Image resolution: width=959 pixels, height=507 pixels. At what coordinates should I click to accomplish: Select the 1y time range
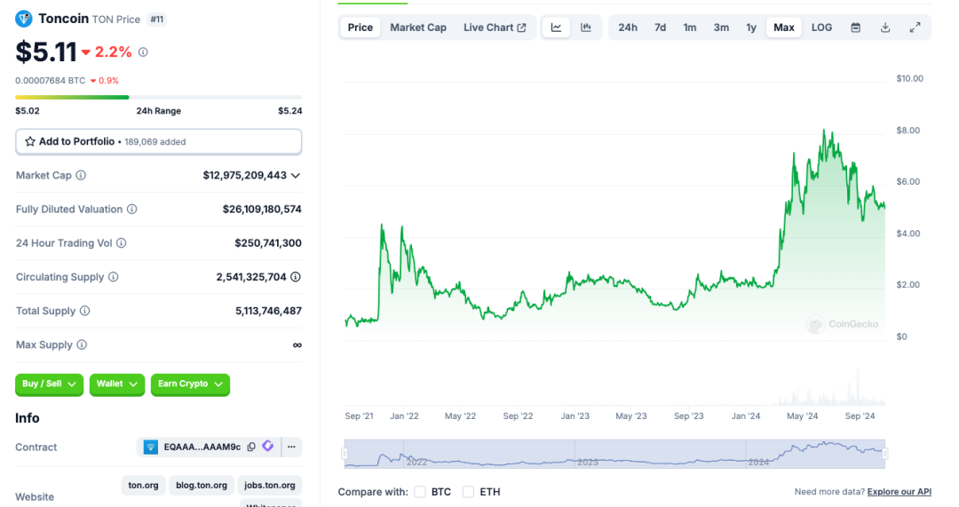point(751,28)
